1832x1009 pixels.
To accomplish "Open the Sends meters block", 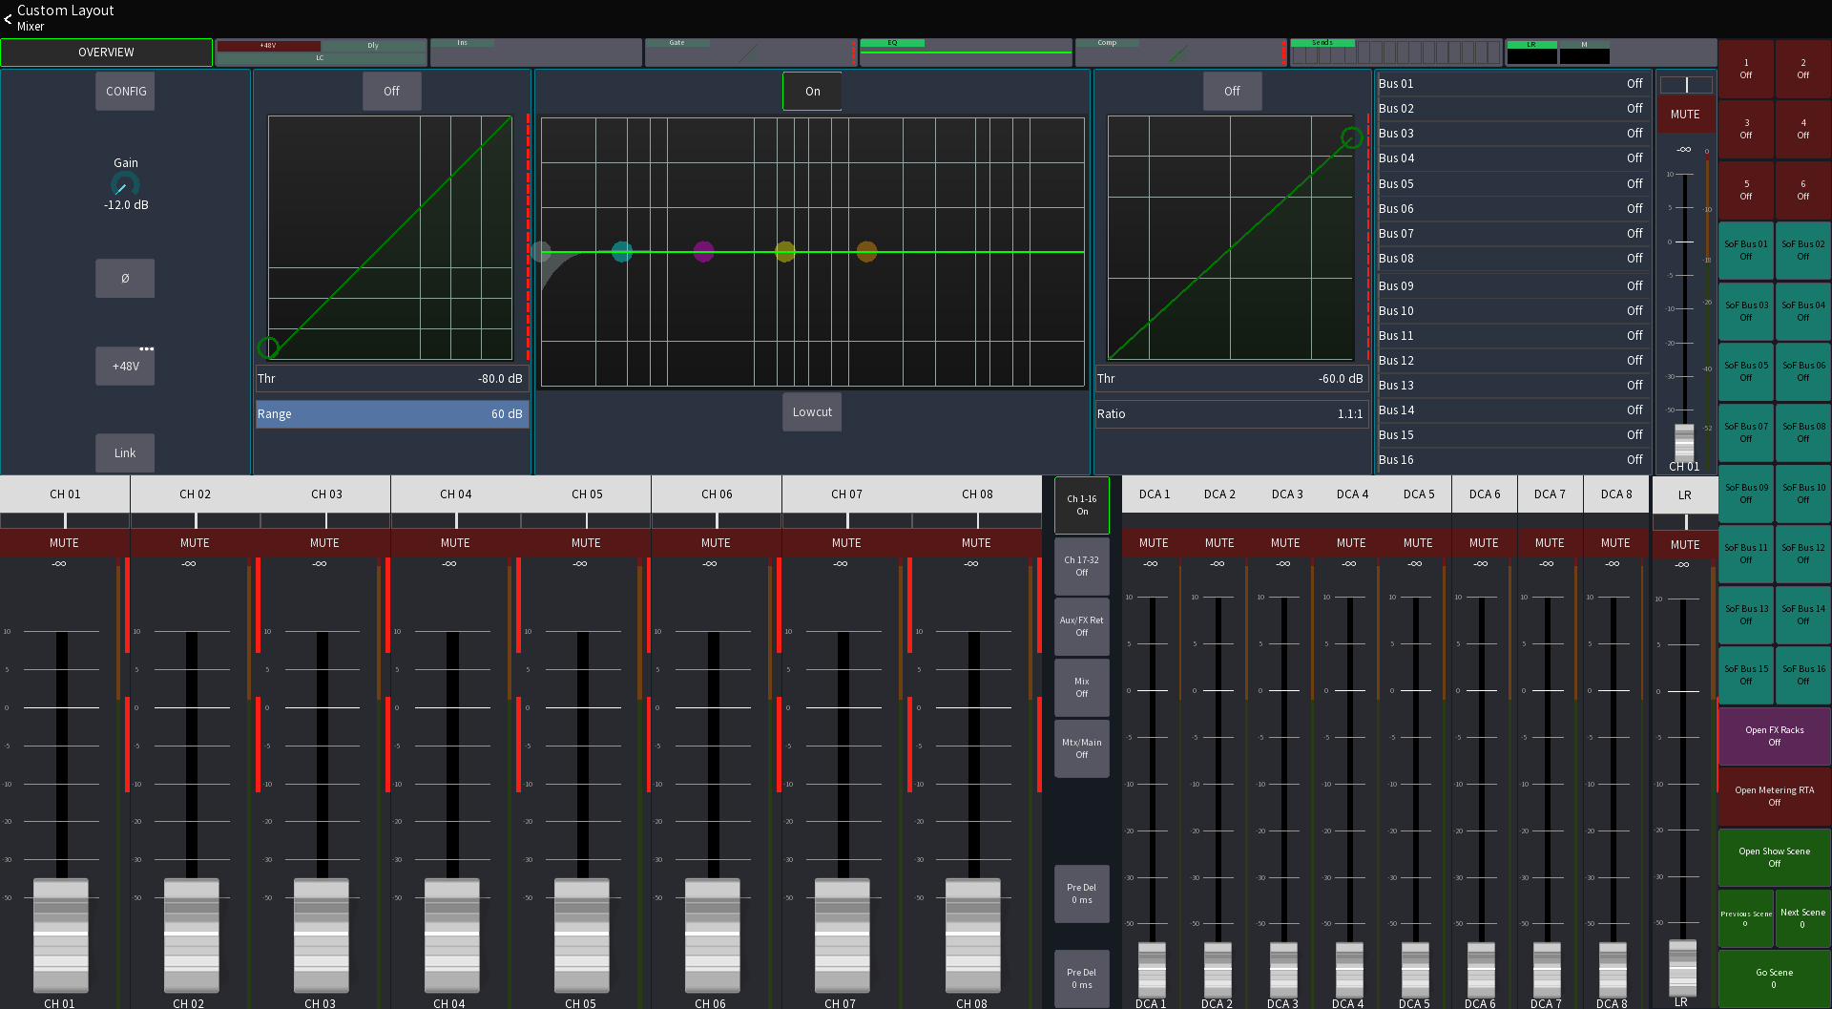I will pyautogui.click(x=1396, y=53).
